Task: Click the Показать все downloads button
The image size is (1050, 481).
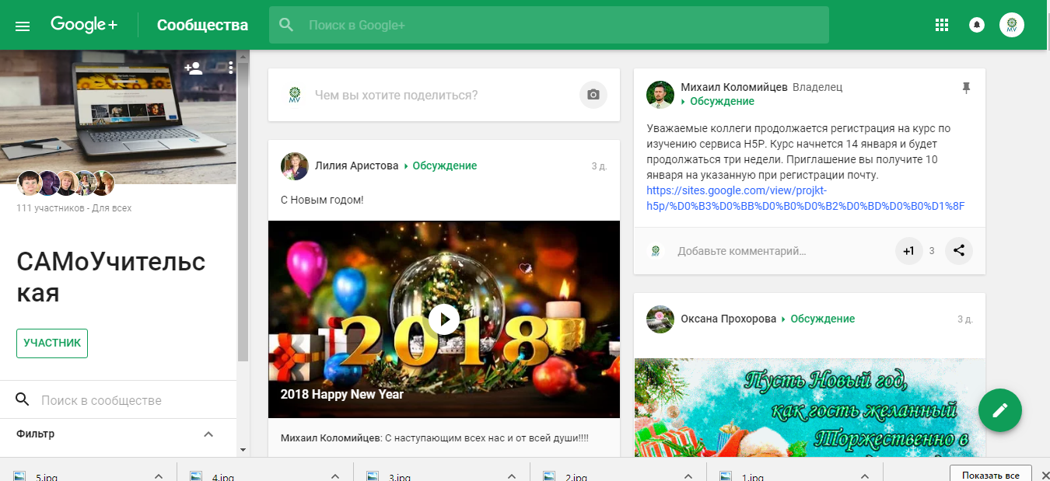Action: [x=990, y=474]
